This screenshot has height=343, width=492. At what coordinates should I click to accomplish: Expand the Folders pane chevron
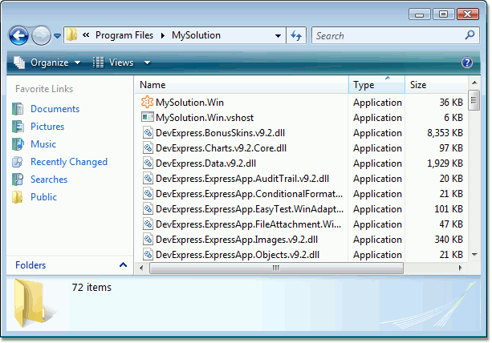click(123, 265)
